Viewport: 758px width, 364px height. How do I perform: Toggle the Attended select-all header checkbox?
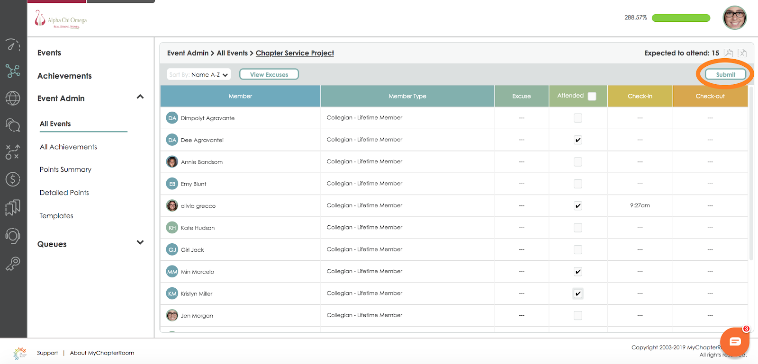[x=592, y=96]
